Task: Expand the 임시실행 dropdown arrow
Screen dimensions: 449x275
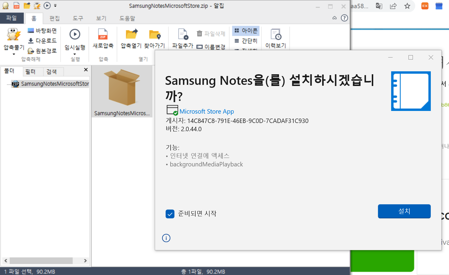Action: 75,54
